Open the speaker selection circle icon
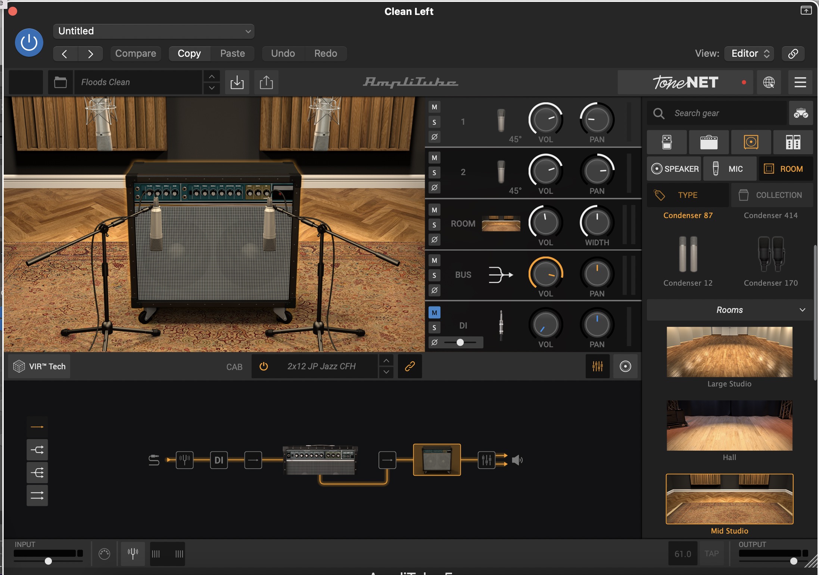Image resolution: width=819 pixels, height=575 pixels. (x=625, y=366)
